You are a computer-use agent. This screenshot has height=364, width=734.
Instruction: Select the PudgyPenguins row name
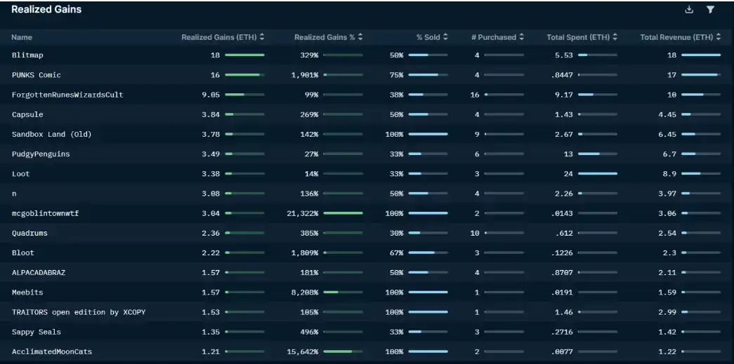41,154
